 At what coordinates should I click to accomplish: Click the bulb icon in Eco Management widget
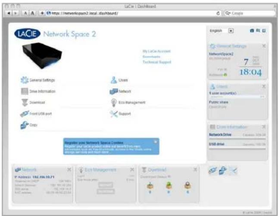click(81, 170)
